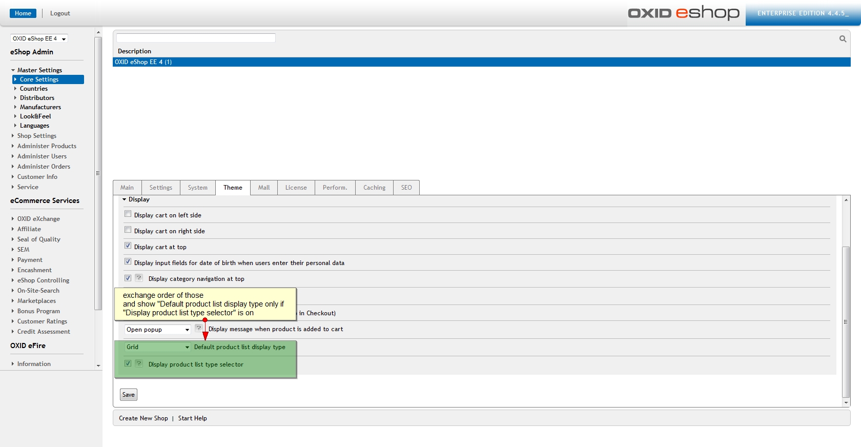Screen dimensions: 861x447
Task: Click help icon next to Open popup dropdown
Action: coord(199,328)
